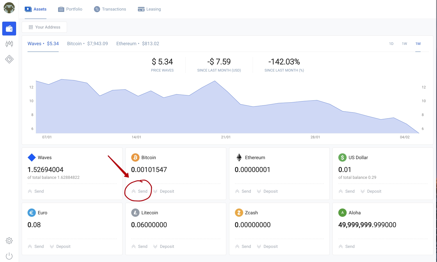Click the gray Litecoin logo icon

(x=135, y=213)
